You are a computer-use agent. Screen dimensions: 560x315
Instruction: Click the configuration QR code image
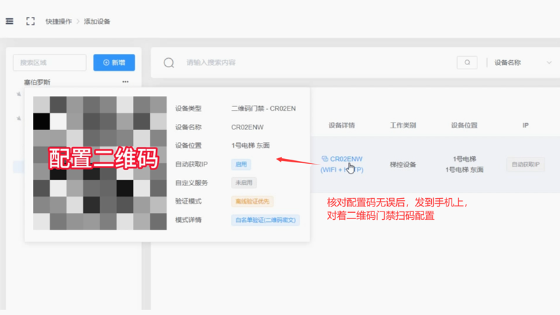[x=99, y=163]
